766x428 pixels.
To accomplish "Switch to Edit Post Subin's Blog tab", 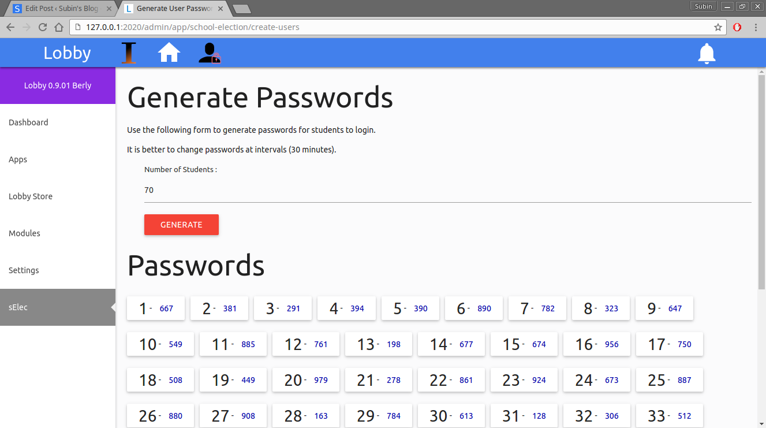I will (61, 9).
